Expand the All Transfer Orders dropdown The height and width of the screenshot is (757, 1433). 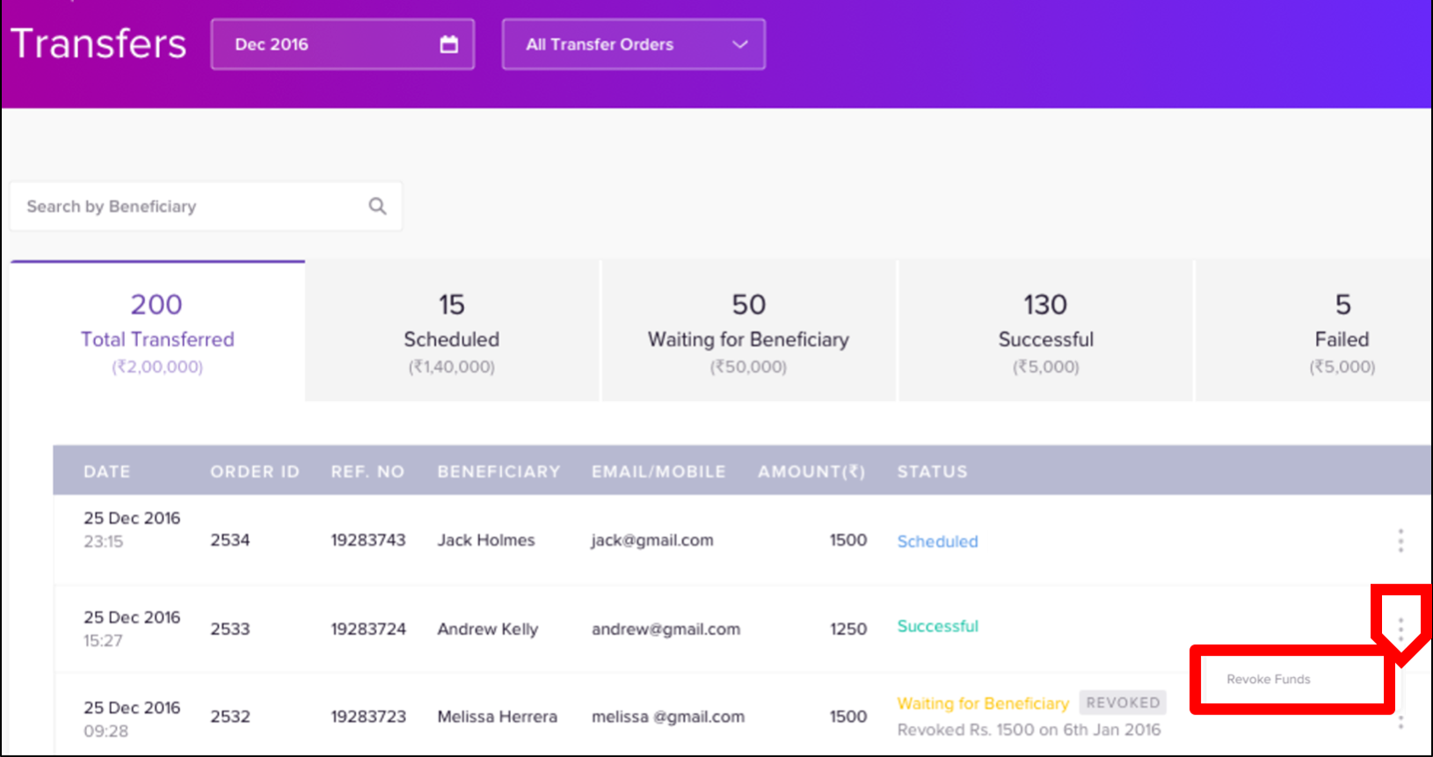click(x=633, y=44)
